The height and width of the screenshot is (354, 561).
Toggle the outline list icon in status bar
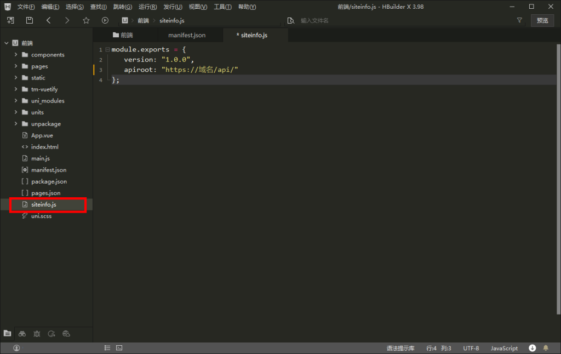107,348
